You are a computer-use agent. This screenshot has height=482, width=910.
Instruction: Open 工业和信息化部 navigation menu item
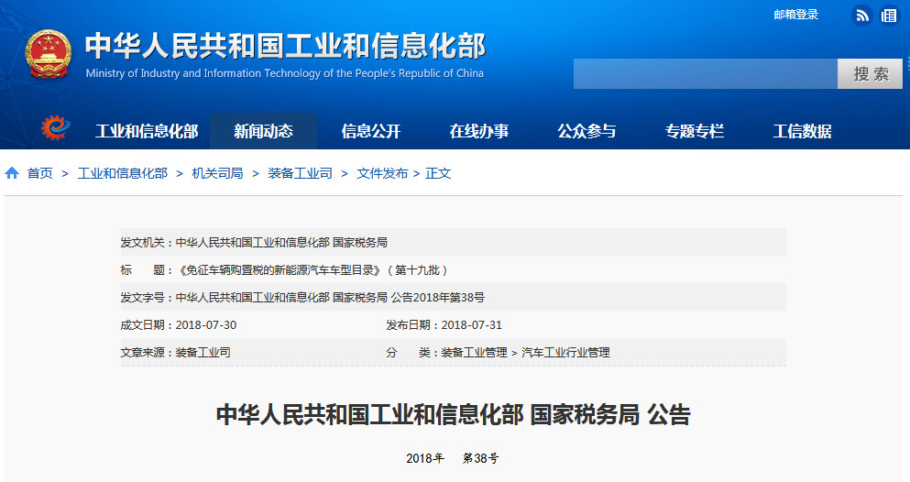(147, 131)
